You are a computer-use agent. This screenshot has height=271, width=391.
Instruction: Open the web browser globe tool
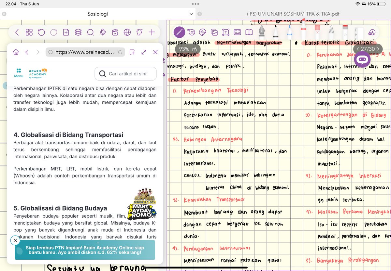(x=127, y=32)
